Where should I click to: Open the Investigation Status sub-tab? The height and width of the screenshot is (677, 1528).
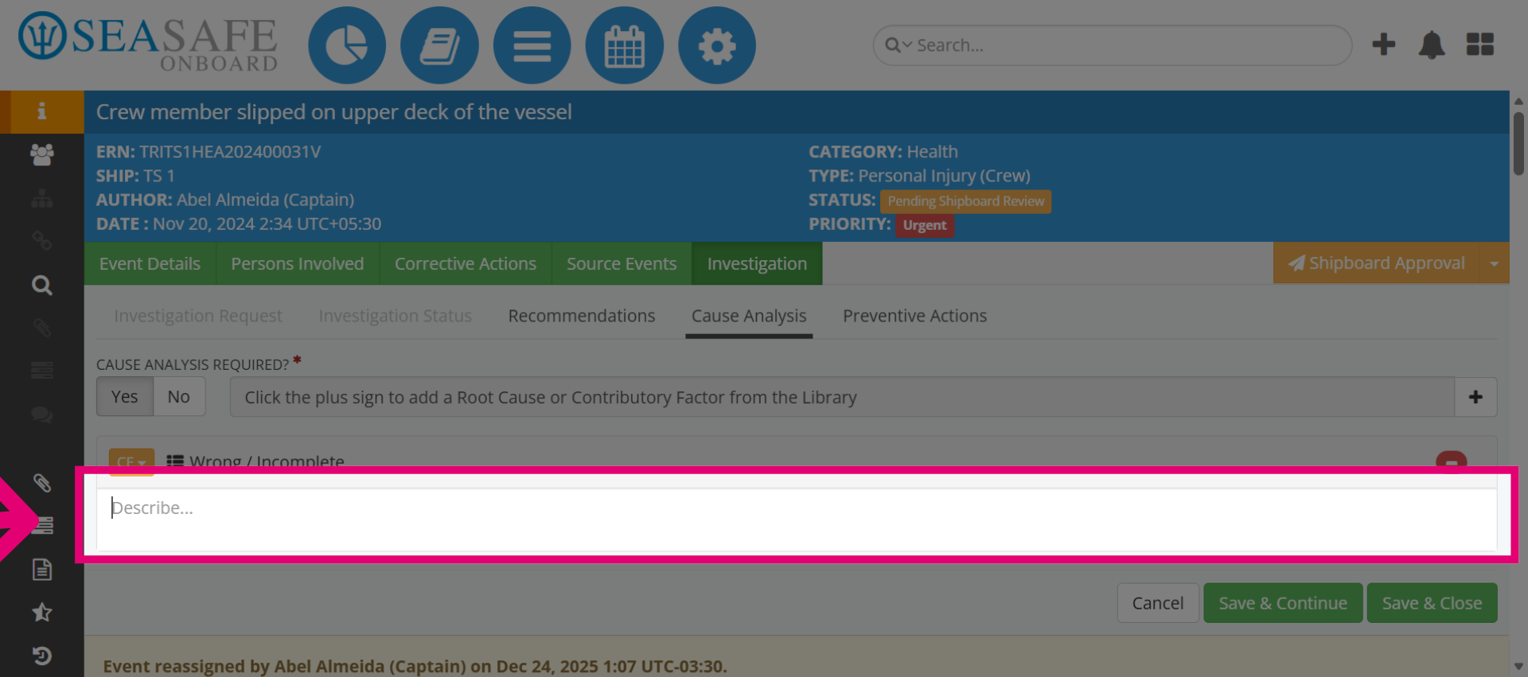tap(395, 316)
